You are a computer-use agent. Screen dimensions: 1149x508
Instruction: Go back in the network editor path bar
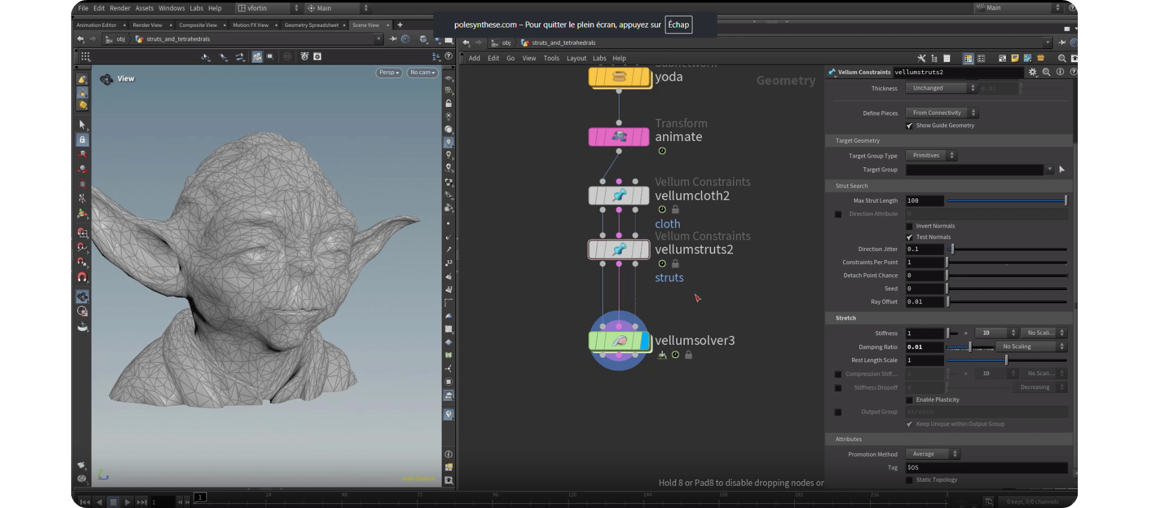pyautogui.click(x=466, y=42)
